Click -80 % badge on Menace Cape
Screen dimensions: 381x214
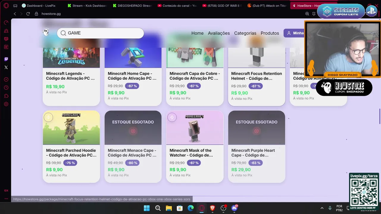[x=132, y=163]
